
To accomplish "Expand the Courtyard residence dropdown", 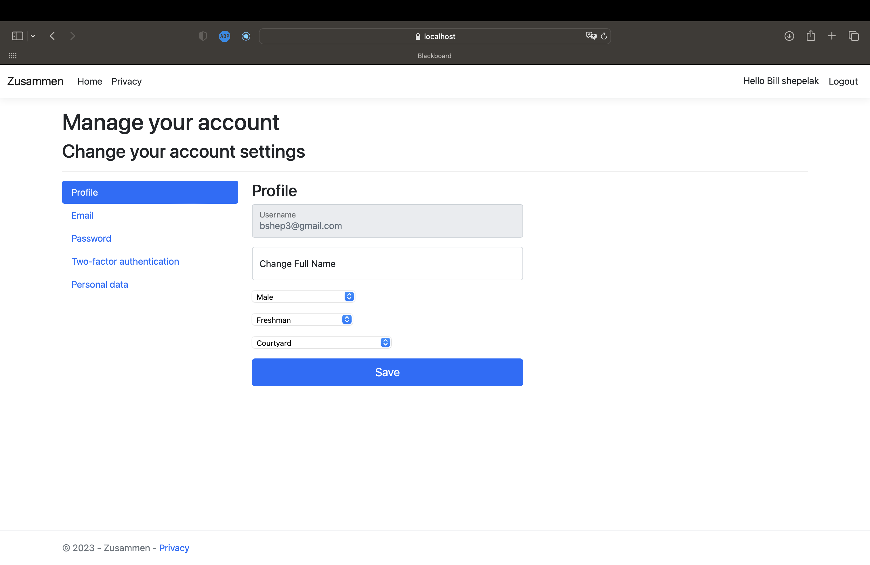I will (x=321, y=343).
